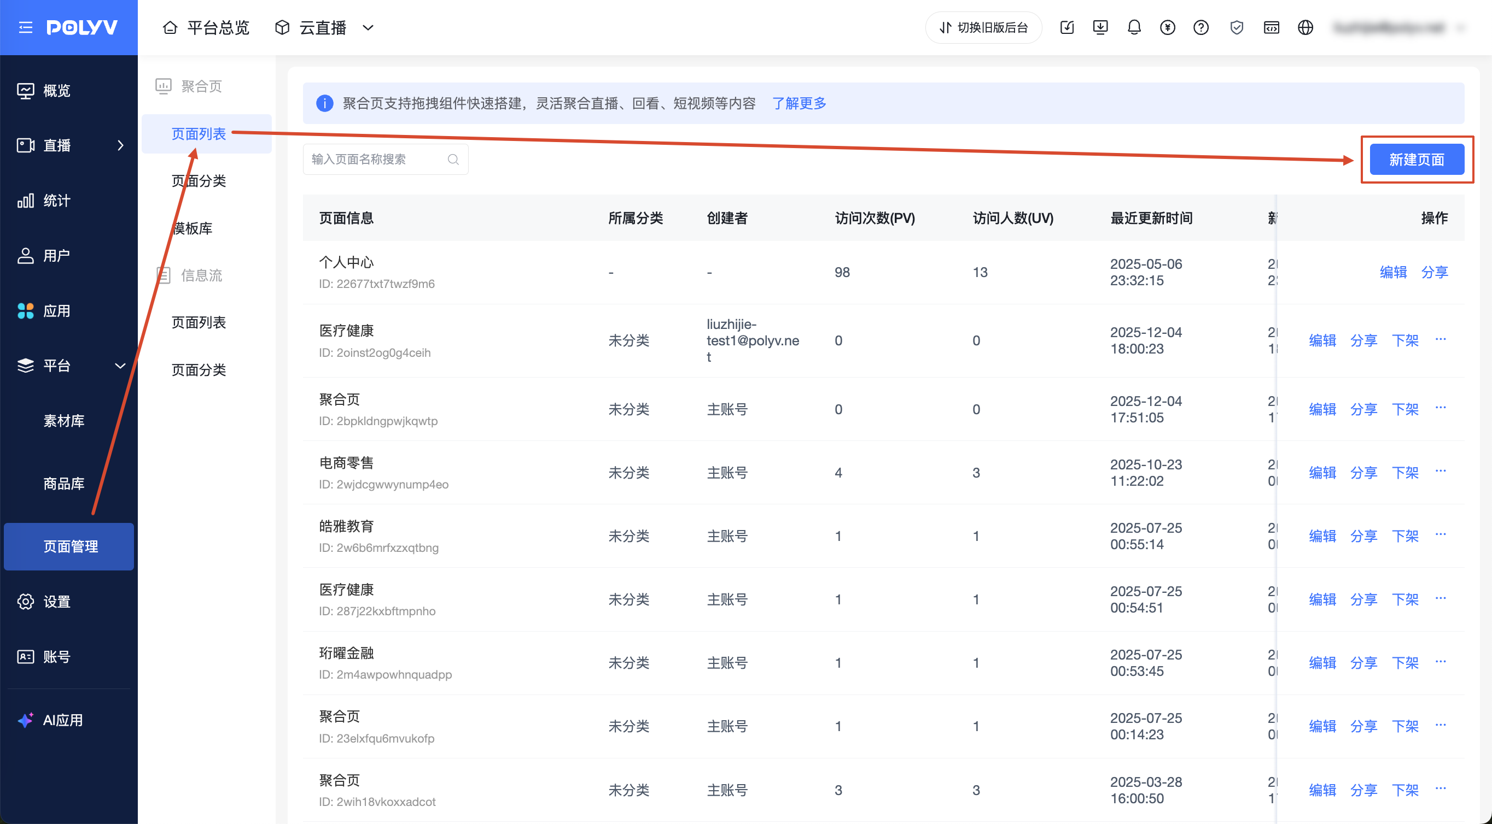The width and height of the screenshot is (1492, 824).
Task: Open more actions for page 2oinst2og0g4ceih
Action: pos(1441,340)
